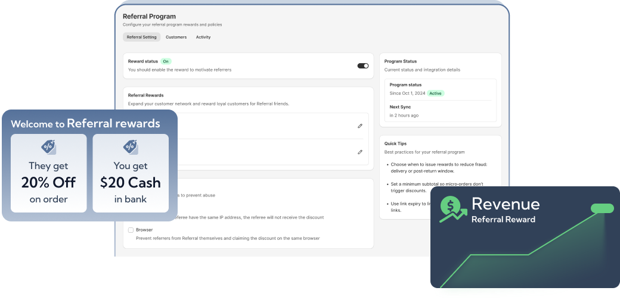Click the "Welcome to Referral rewards" heading

(x=85, y=124)
